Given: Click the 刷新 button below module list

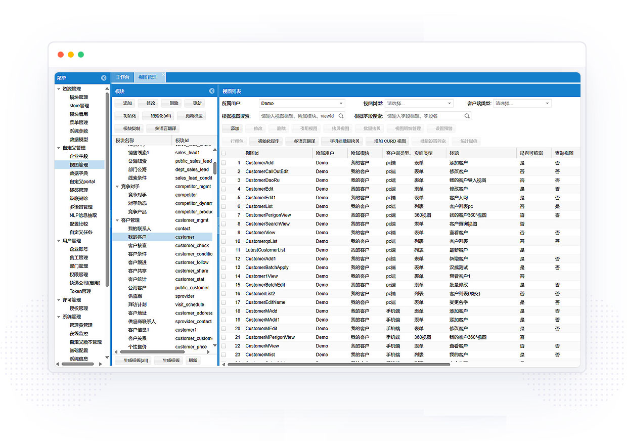Looking at the screenshot, I should coord(193,361).
